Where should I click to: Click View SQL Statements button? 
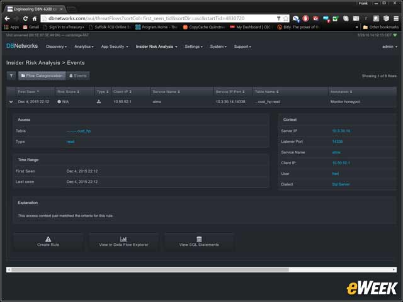[x=199, y=242]
